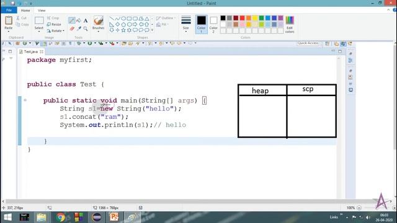Choose the Pentagon shape
The image size is (397, 223).
click(123, 24)
